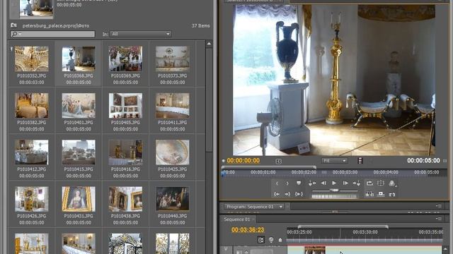The image size is (453, 254).
Task: Click the Project panel vertical scrollbar thumb
Action: point(209,99)
